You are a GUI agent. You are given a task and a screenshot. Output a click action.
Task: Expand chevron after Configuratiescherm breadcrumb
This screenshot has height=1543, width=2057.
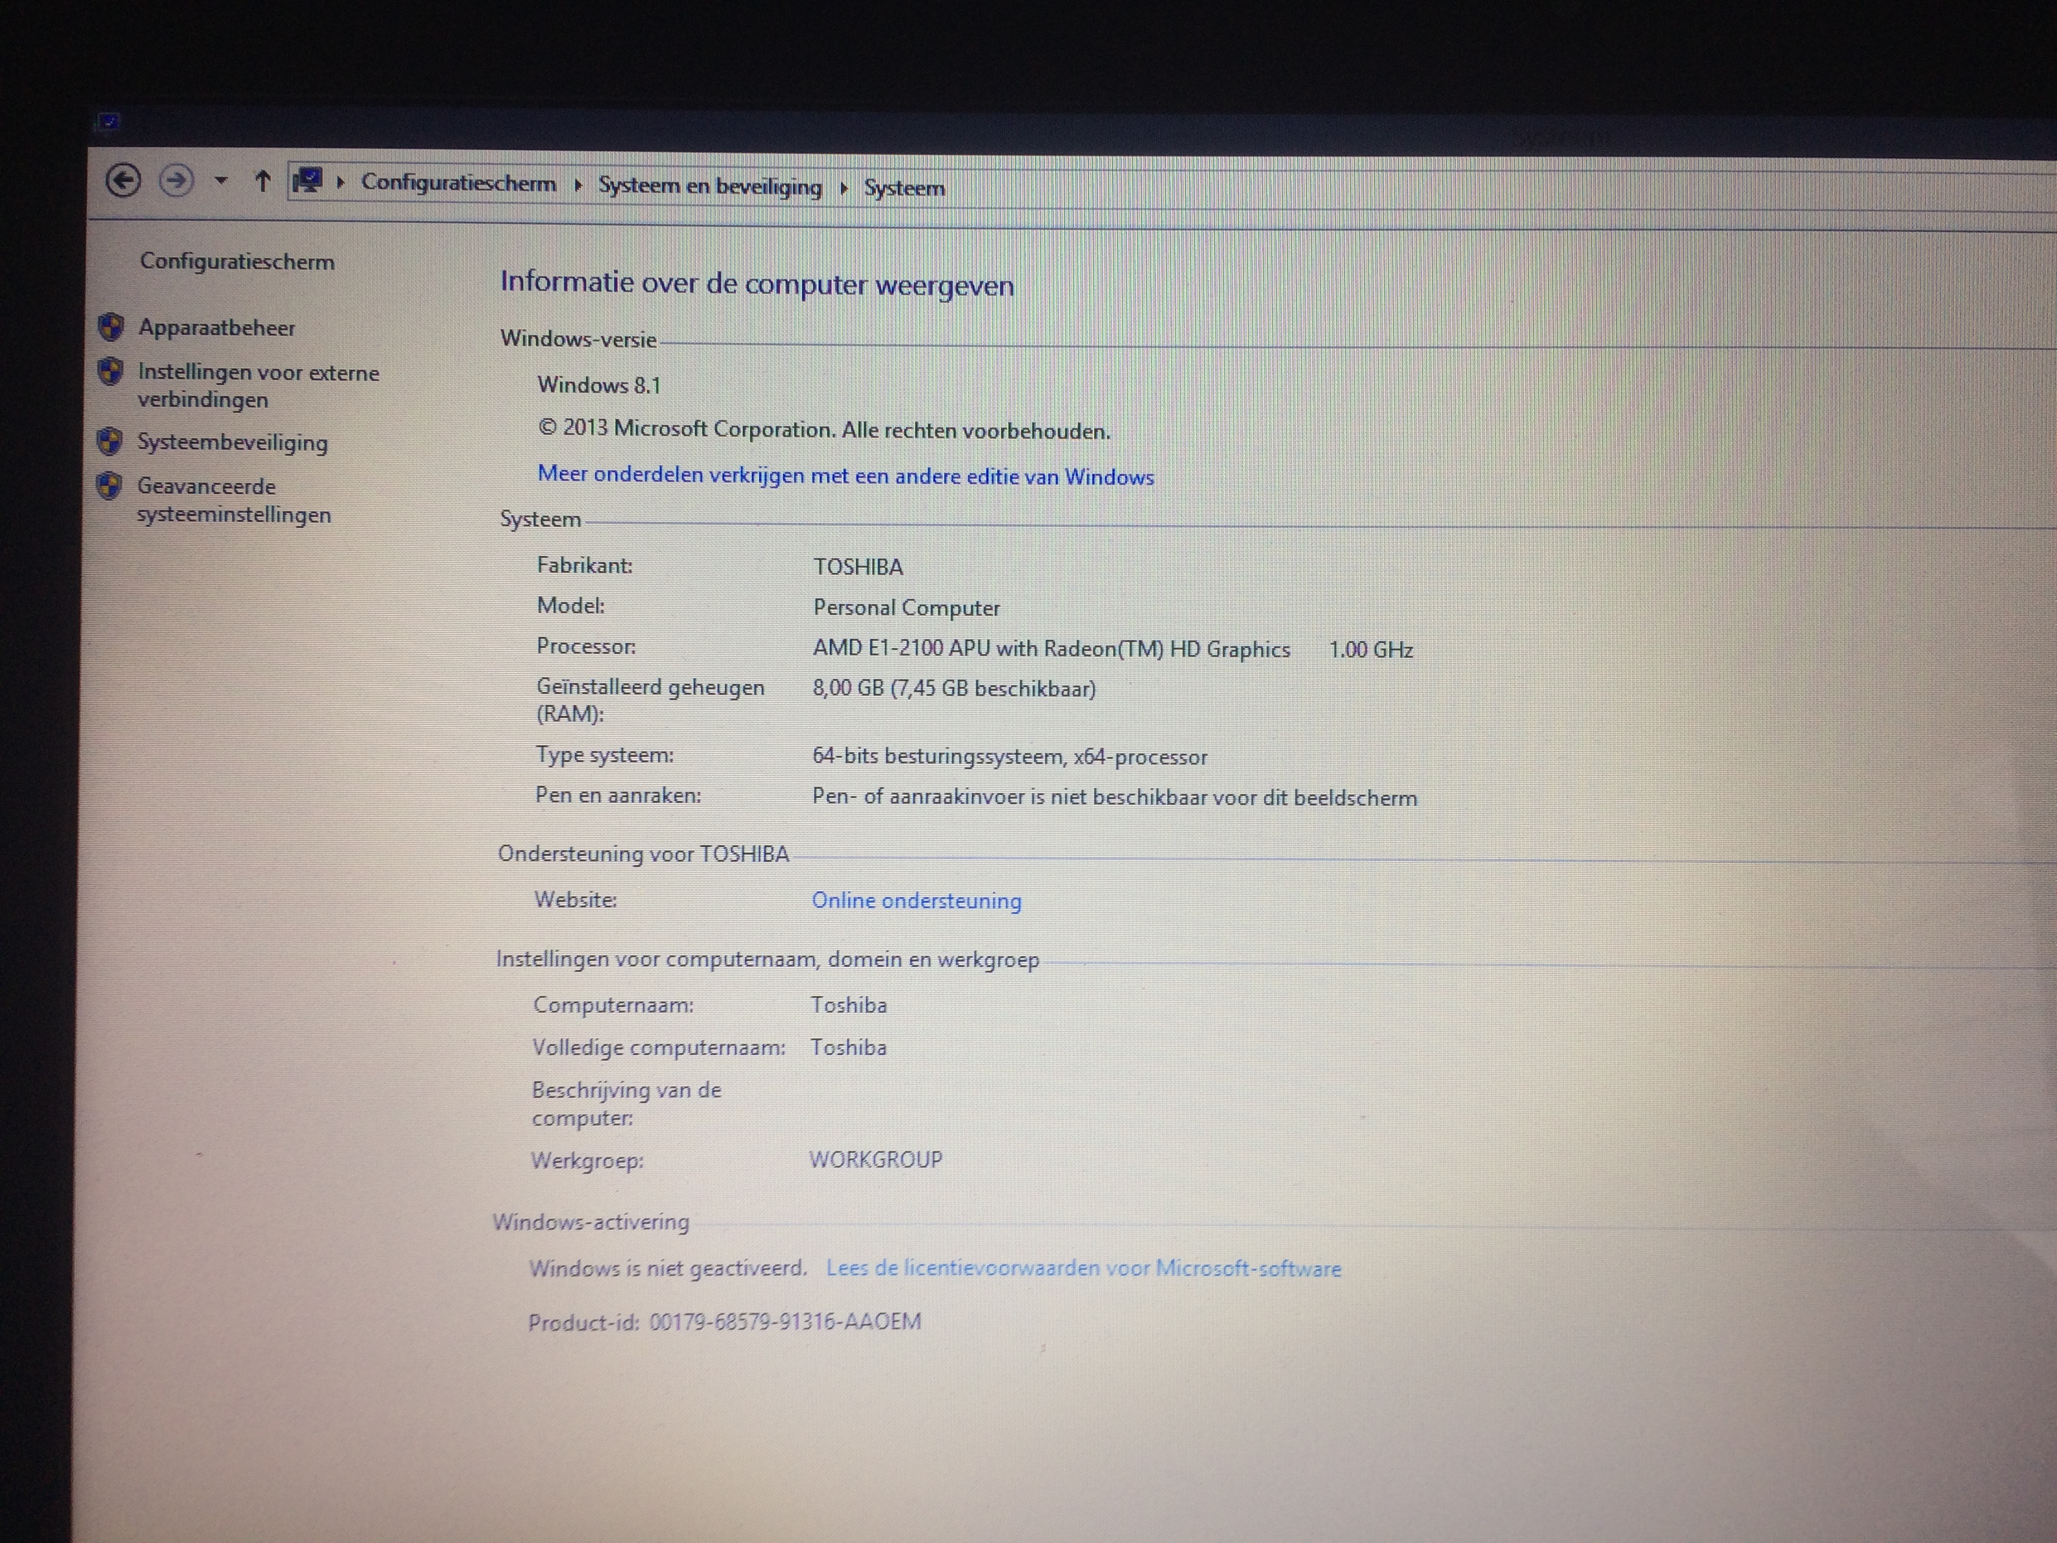577,185
